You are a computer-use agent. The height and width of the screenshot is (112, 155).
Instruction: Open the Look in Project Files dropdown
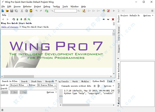click(19, 85)
